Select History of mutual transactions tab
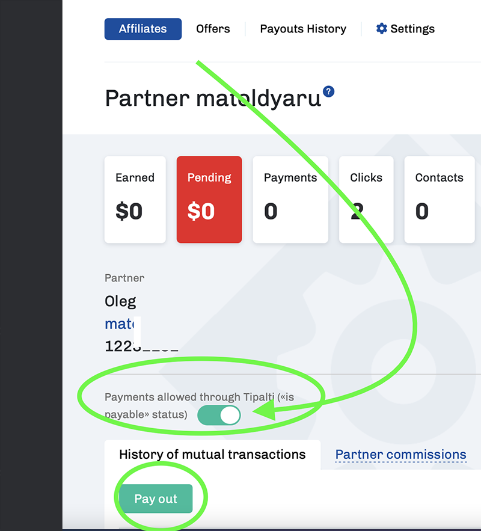Screen dimensions: 481x531 [x=212, y=455]
